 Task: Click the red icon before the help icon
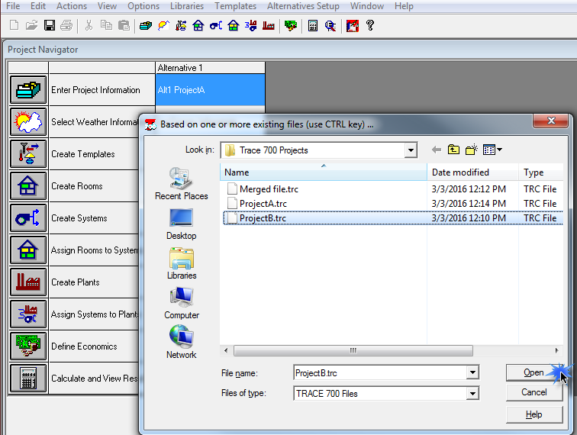click(x=352, y=26)
